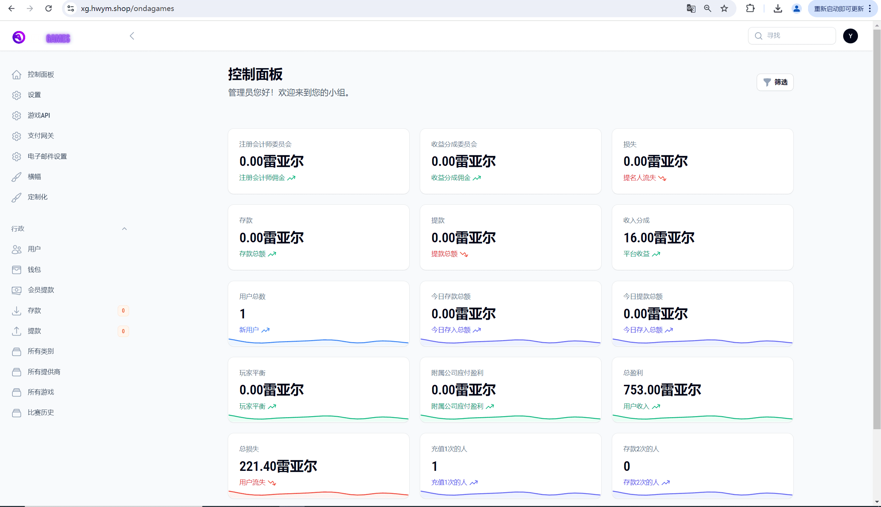
Task: Collapse the sidebar with left chevron
Action: coord(132,36)
